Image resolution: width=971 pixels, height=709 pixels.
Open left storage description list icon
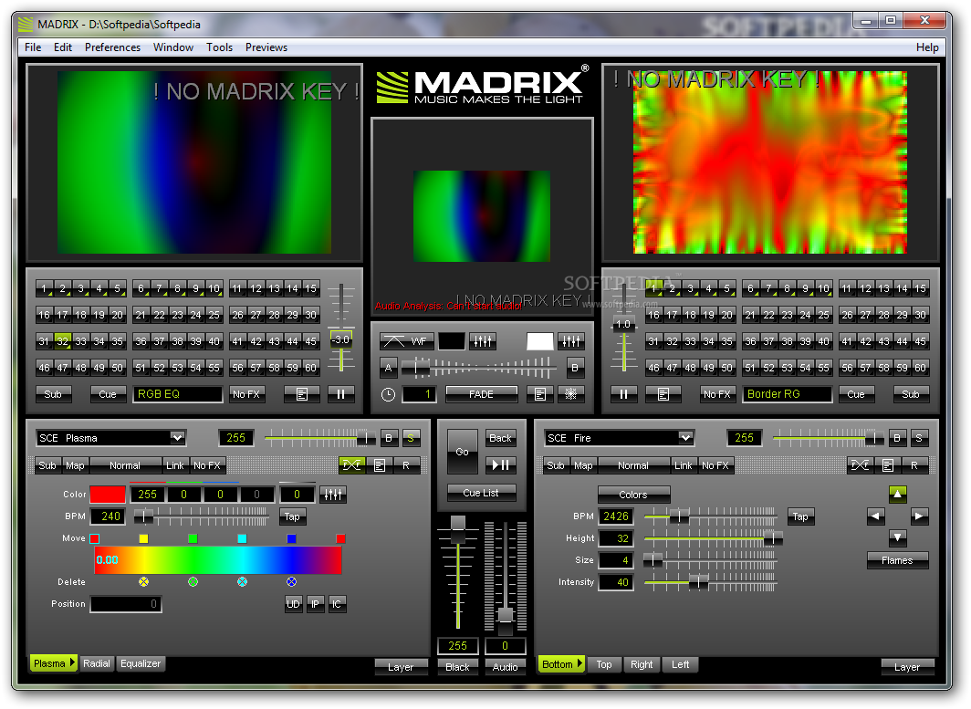pyautogui.click(x=302, y=394)
